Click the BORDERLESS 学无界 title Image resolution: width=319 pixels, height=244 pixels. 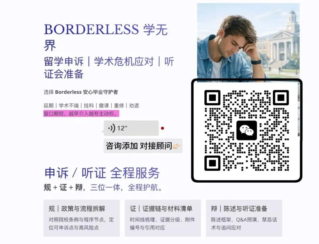click(105, 37)
